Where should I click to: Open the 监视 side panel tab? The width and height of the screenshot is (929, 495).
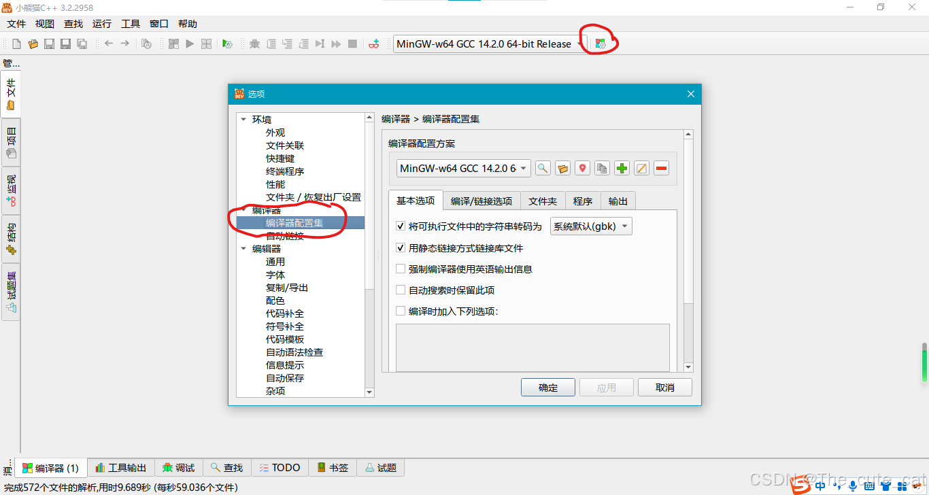[11, 190]
